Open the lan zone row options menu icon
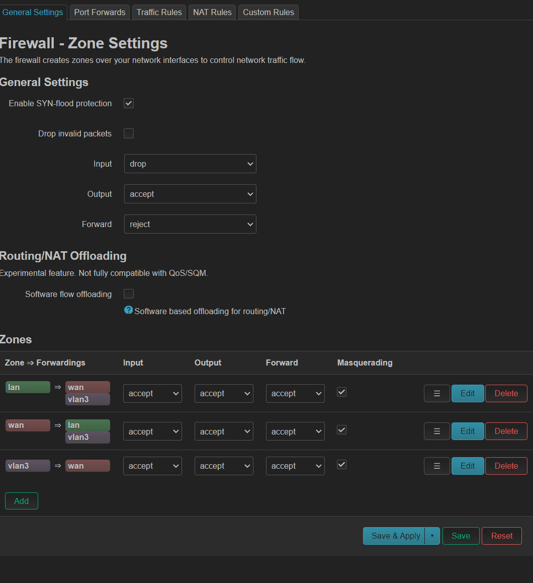 (436, 393)
